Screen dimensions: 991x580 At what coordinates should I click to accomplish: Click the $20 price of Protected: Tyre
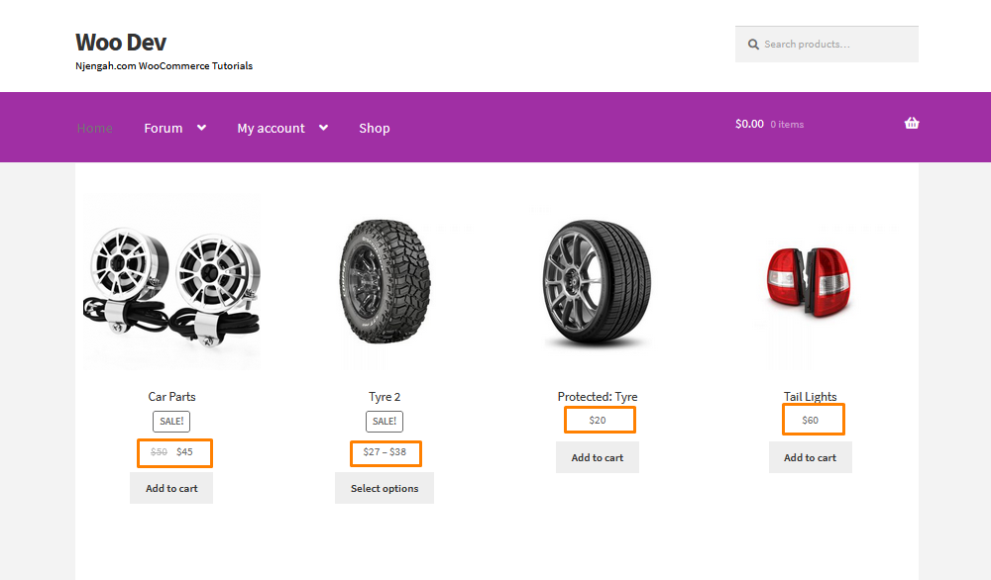pos(598,421)
